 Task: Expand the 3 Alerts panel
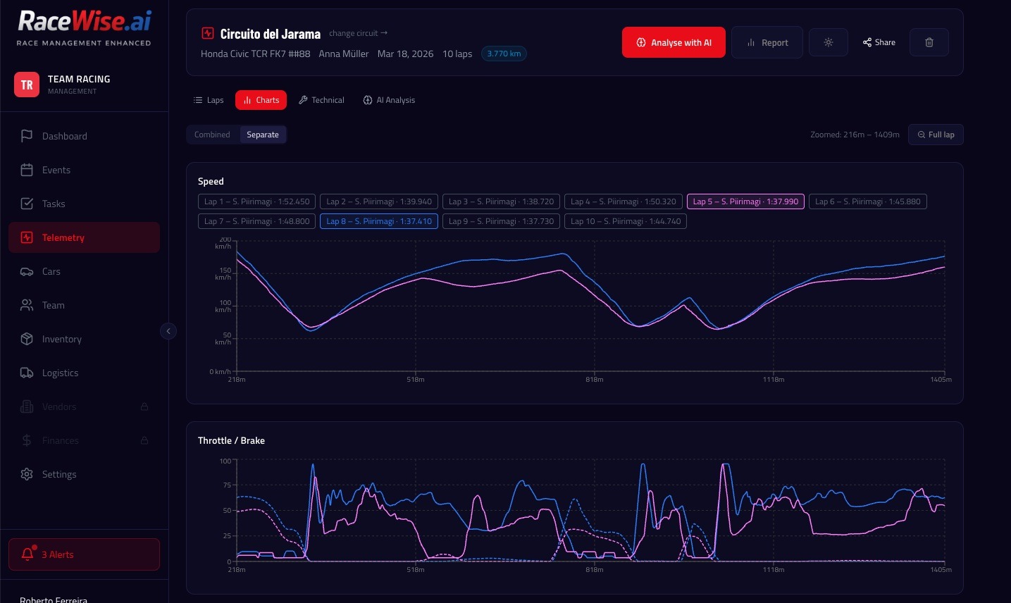tap(84, 554)
